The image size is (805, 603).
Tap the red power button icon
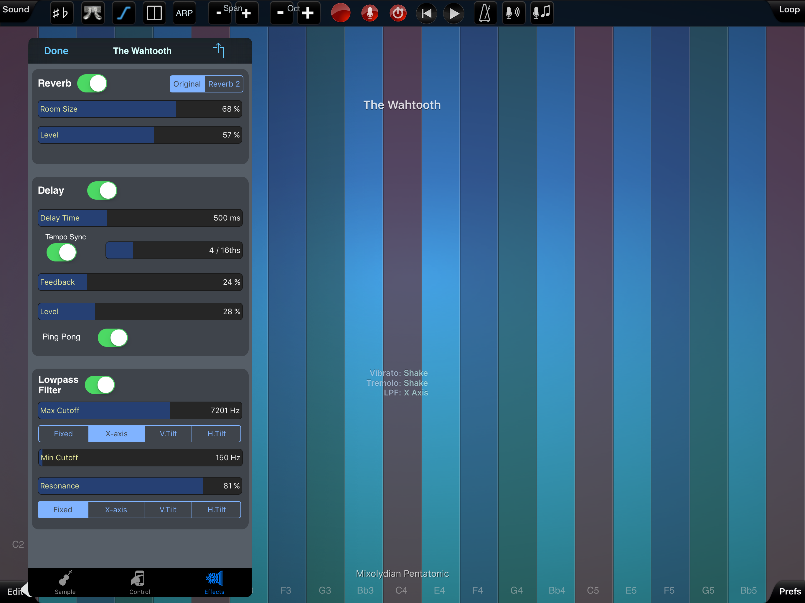[398, 13]
